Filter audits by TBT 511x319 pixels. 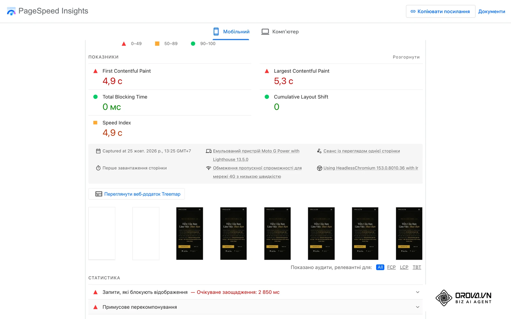click(x=417, y=267)
